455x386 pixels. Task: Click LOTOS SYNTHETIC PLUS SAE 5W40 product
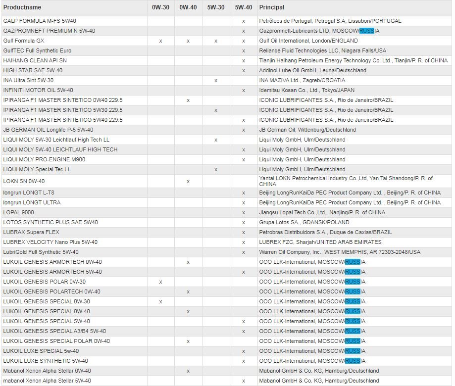(51, 222)
